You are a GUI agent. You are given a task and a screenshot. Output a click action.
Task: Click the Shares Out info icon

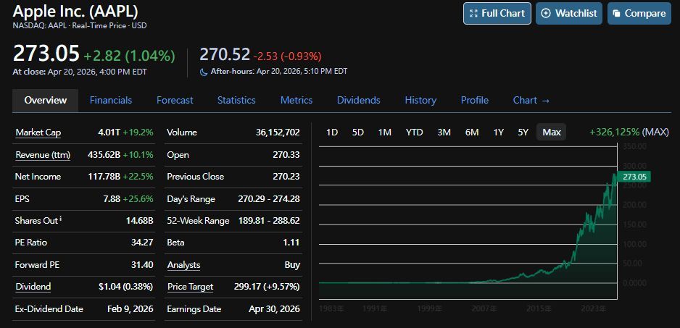[x=60, y=219]
